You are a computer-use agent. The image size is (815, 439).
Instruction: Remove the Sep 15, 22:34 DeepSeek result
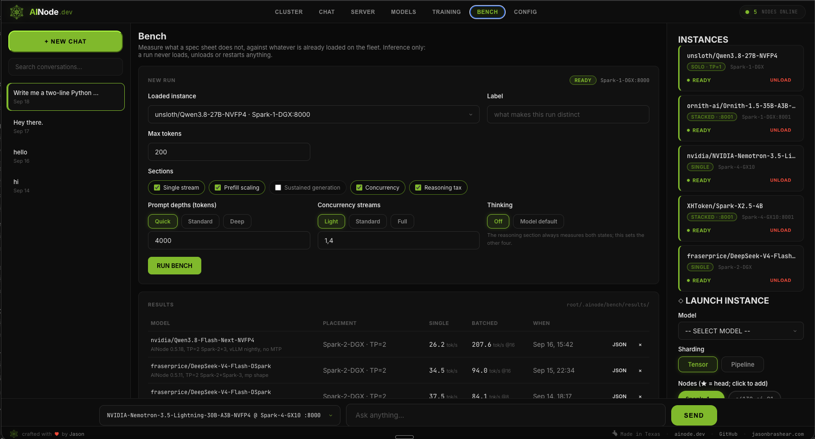640,370
